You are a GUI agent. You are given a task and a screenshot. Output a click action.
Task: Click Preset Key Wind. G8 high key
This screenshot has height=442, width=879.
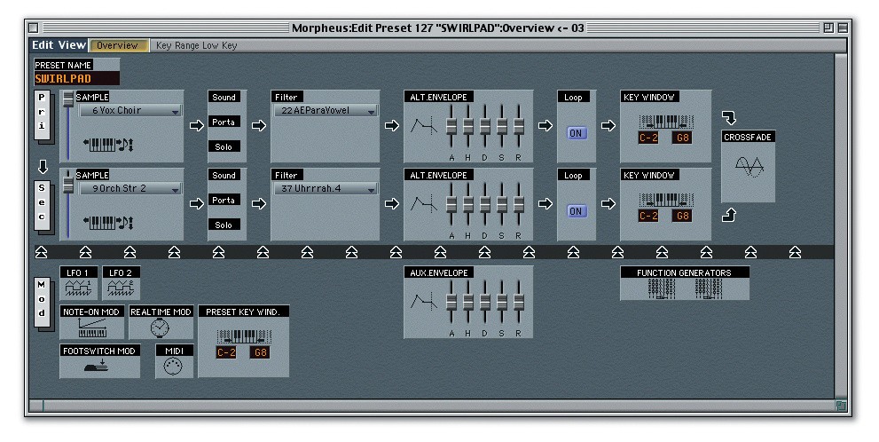point(260,353)
